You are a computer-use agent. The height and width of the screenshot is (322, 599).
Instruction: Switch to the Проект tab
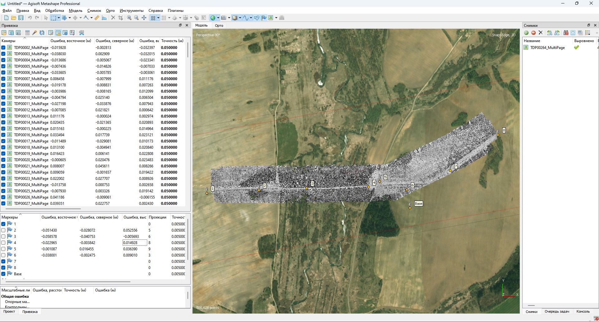point(9,311)
